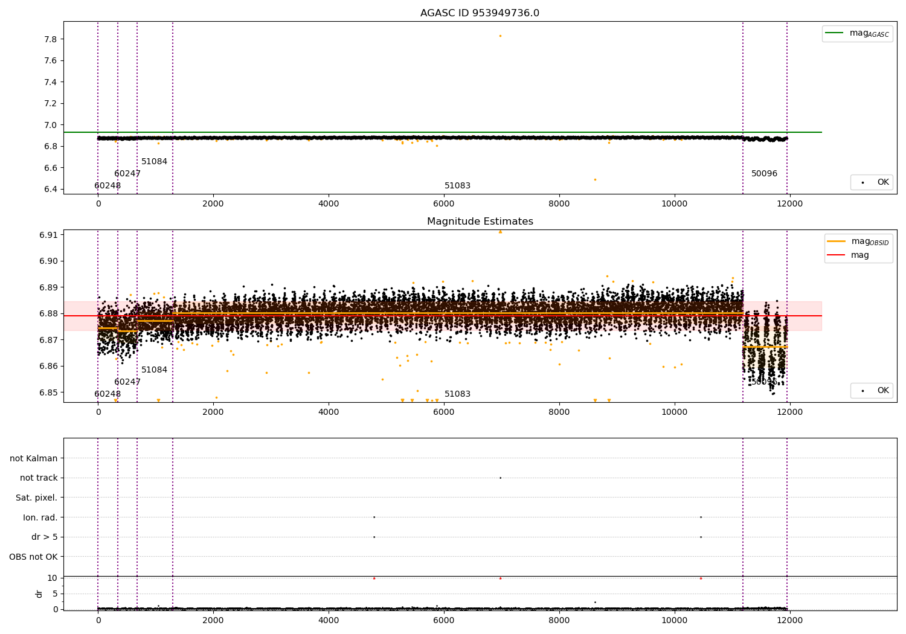Click the 6.86 y-axis tick label
The image size is (906, 634).
pyautogui.click(x=48, y=366)
